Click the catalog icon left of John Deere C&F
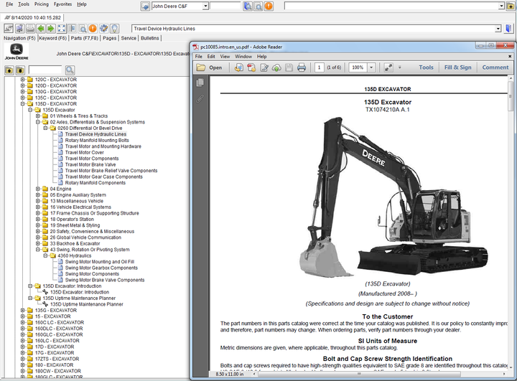Viewport: 517px width, 381px height. pyautogui.click(x=145, y=6)
